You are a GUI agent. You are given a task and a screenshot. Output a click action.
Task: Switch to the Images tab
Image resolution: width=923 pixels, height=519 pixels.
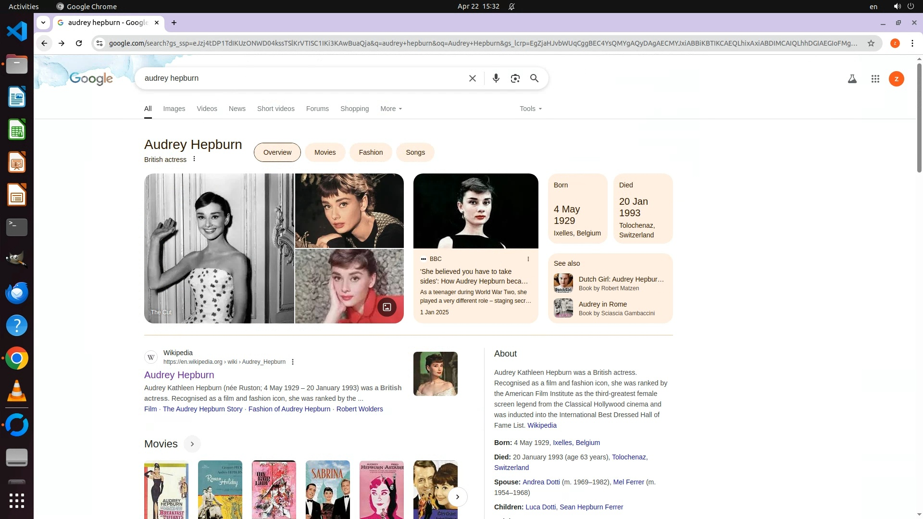[x=174, y=109]
